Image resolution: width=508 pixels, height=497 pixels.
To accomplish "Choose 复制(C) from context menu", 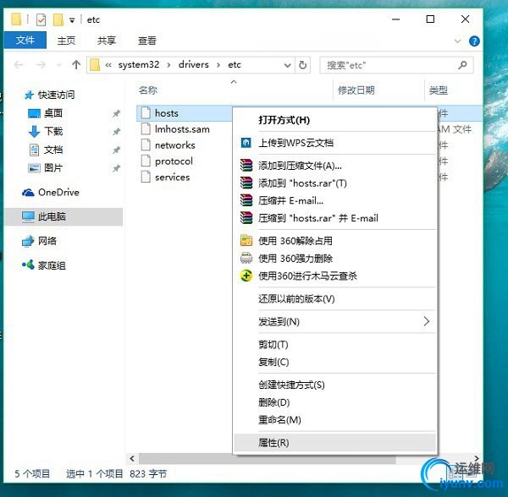I will pyautogui.click(x=334, y=362).
